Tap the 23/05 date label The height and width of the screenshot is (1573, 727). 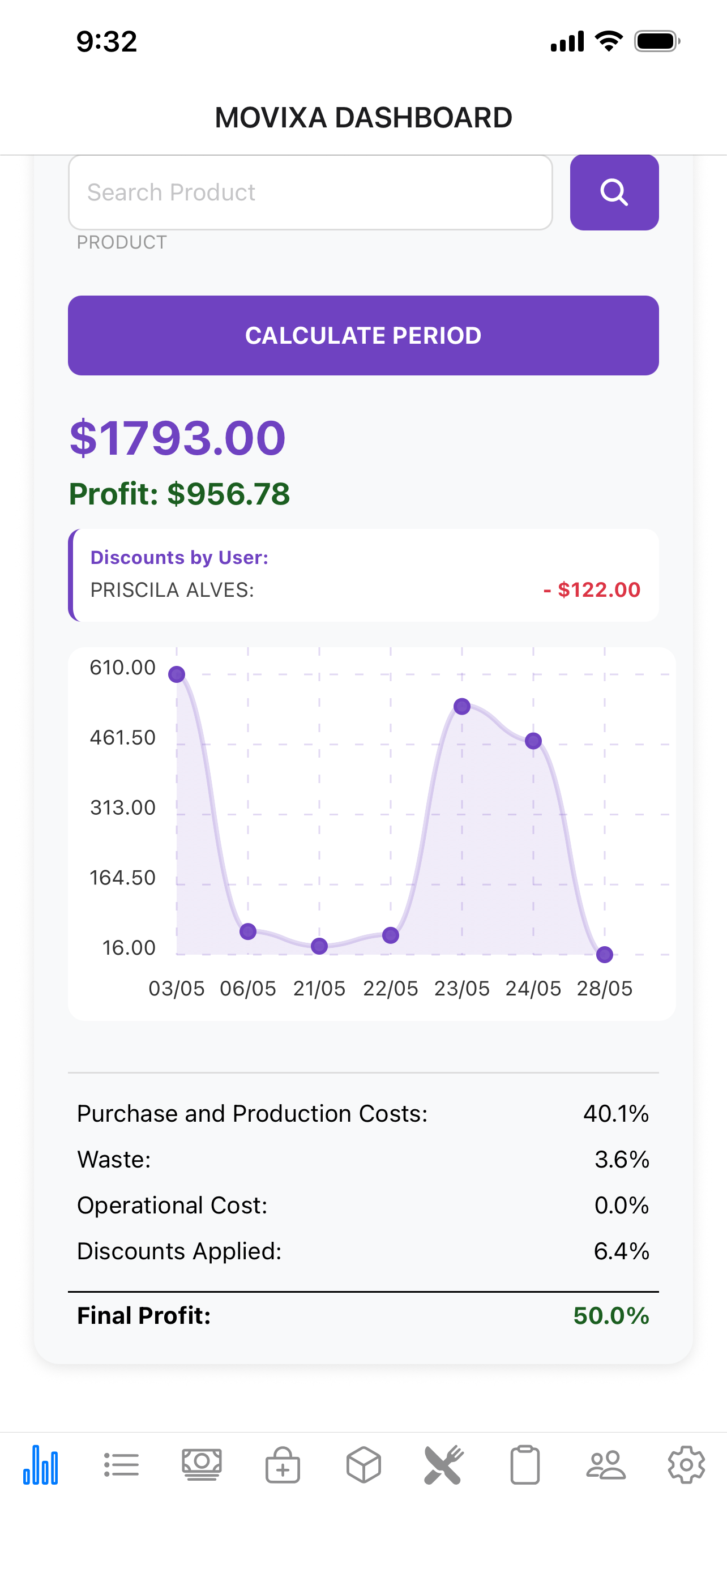[462, 989]
